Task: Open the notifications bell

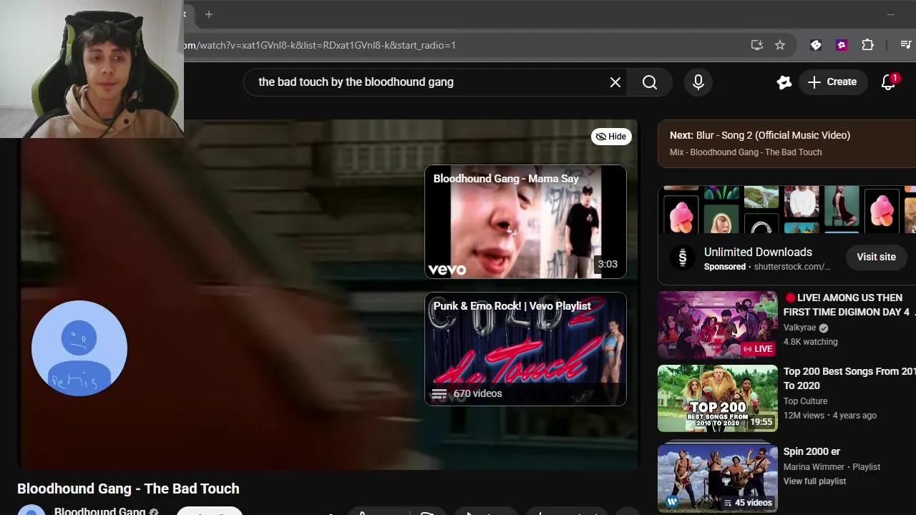Action: [888, 82]
